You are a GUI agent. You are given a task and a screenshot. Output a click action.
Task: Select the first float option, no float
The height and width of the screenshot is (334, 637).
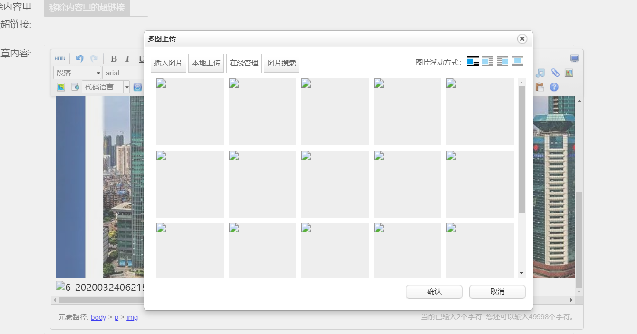473,62
